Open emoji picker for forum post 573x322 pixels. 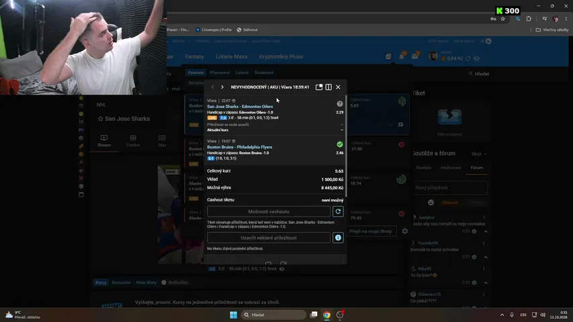coord(431,202)
